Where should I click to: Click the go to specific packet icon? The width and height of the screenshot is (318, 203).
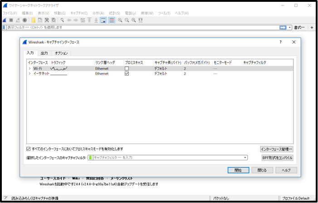[83, 20]
